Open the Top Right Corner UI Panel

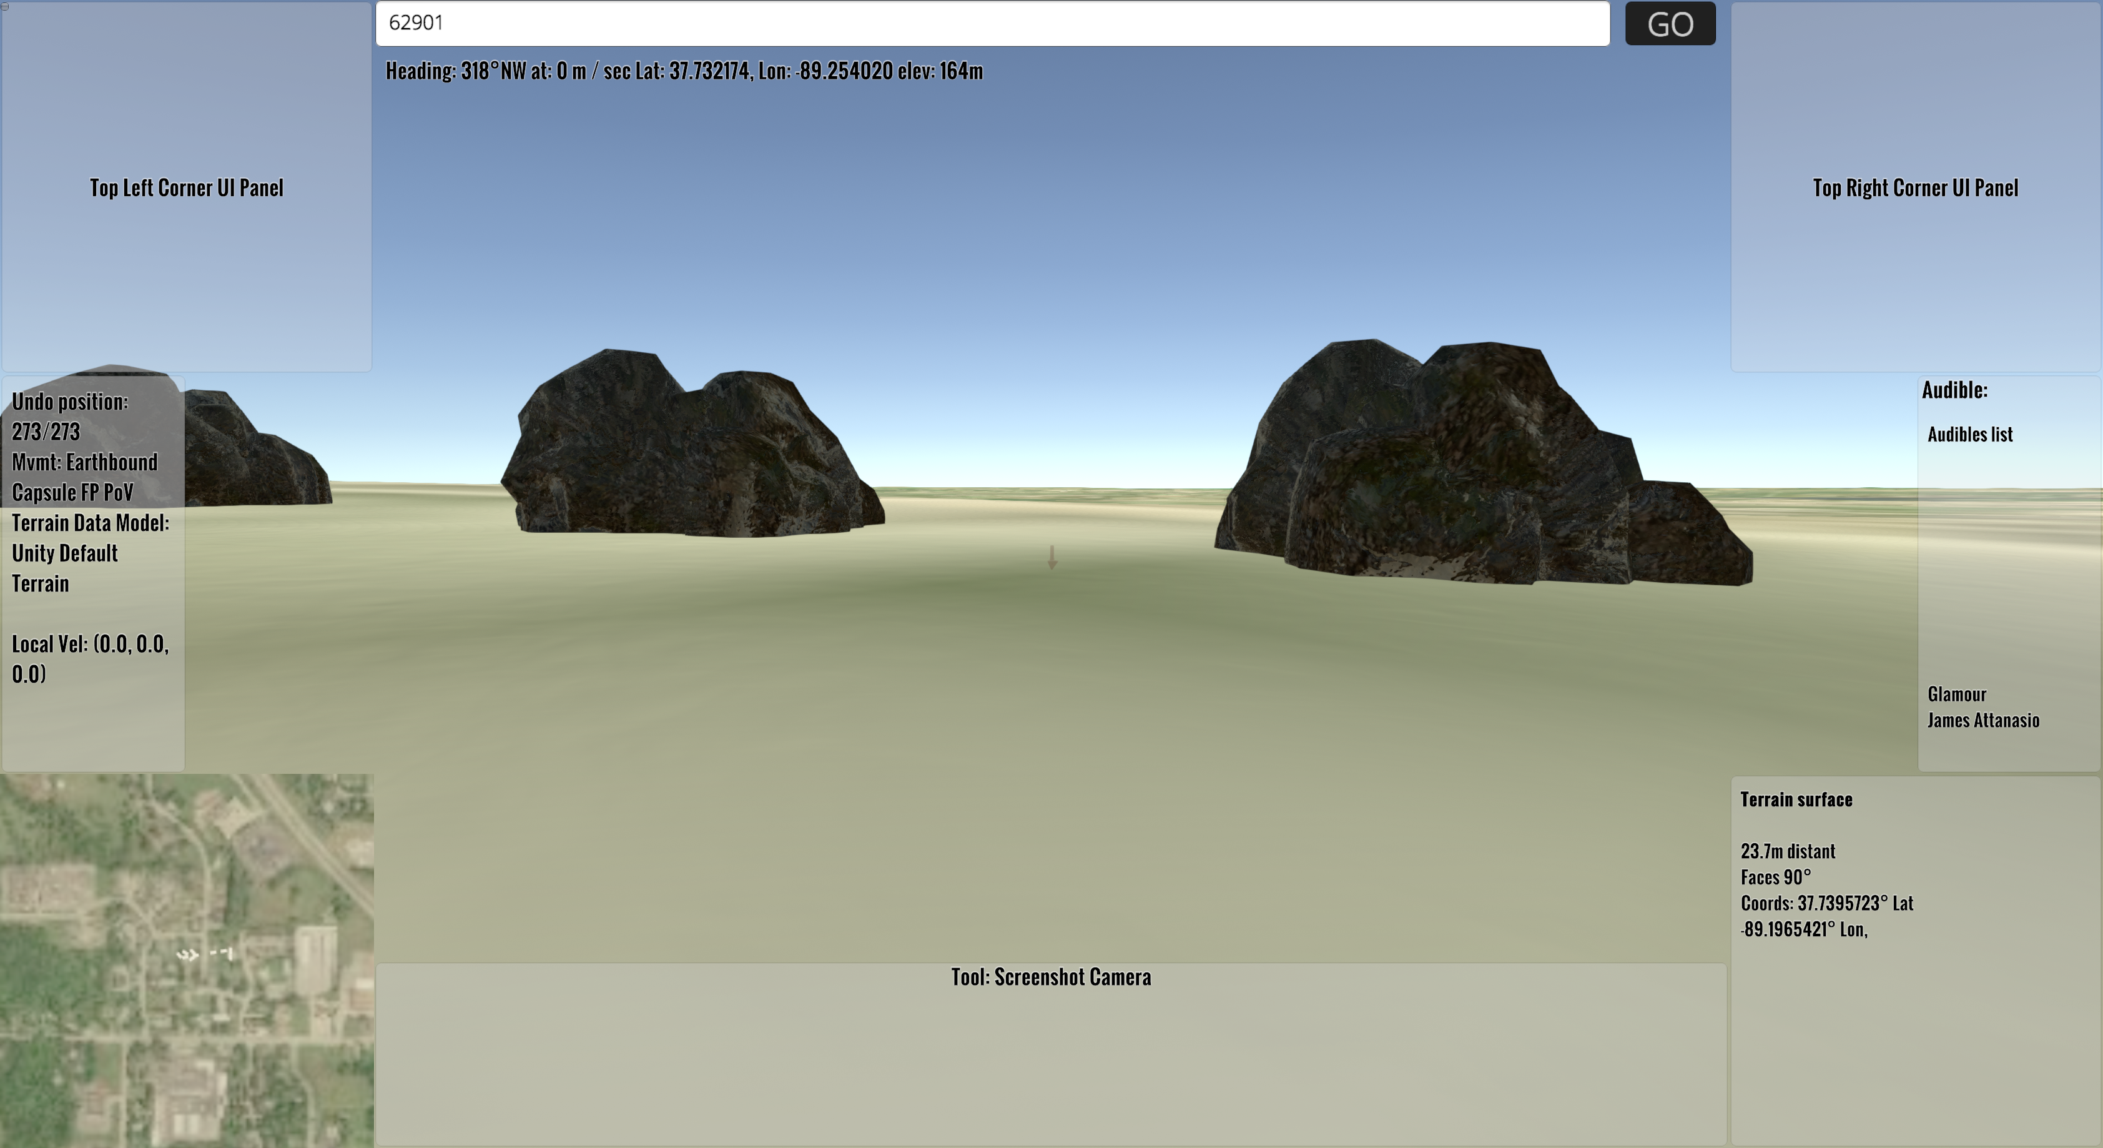pyautogui.click(x=1914, y=188)
